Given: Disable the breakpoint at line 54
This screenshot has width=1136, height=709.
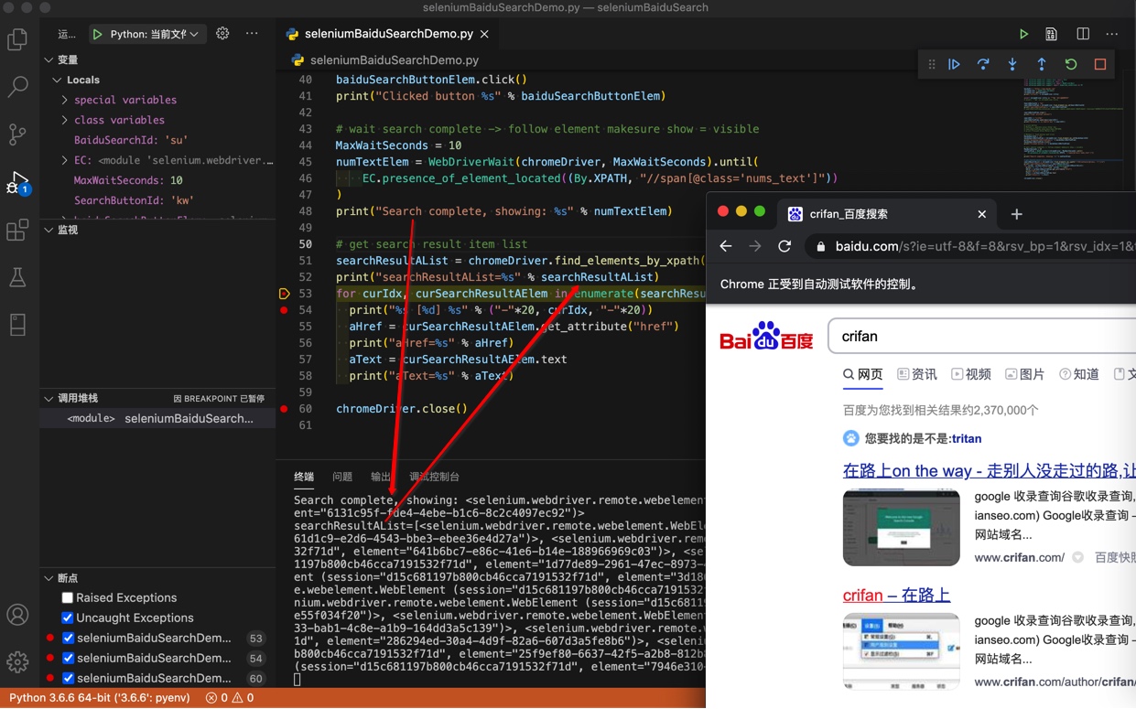Looking at the screenshot, I should 68,658.
